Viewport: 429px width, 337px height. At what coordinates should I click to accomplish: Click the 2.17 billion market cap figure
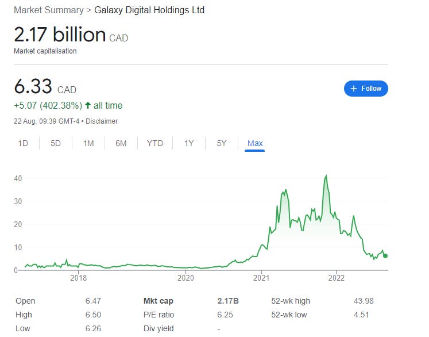[x=60, y=35]
